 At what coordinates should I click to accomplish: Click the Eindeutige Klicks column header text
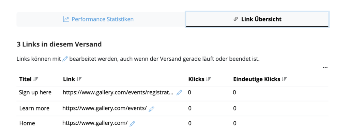pyautogui.click(x=257, y=79)
